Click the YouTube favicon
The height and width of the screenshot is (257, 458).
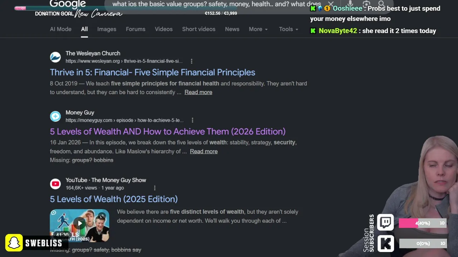point(55,184)
